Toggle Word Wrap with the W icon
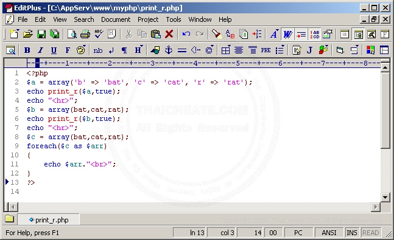The image size is (394, 240). point(287,34)
